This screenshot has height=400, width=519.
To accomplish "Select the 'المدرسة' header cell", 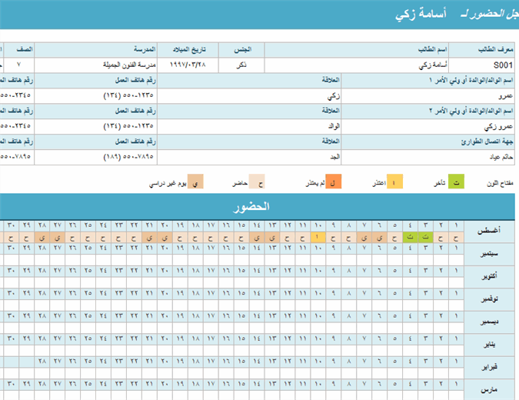I will pyautogui.click(x=96, y=50).
